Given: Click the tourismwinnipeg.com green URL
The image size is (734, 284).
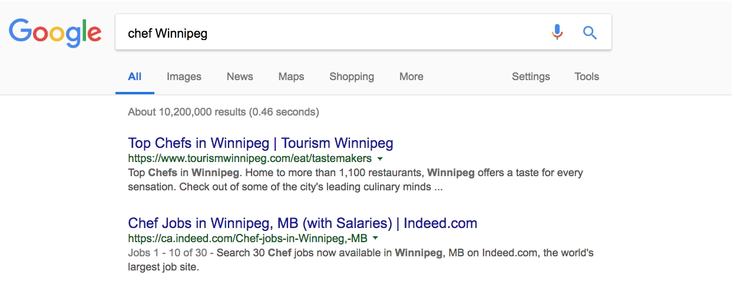Looking at the screenshot, I should 250,158.
